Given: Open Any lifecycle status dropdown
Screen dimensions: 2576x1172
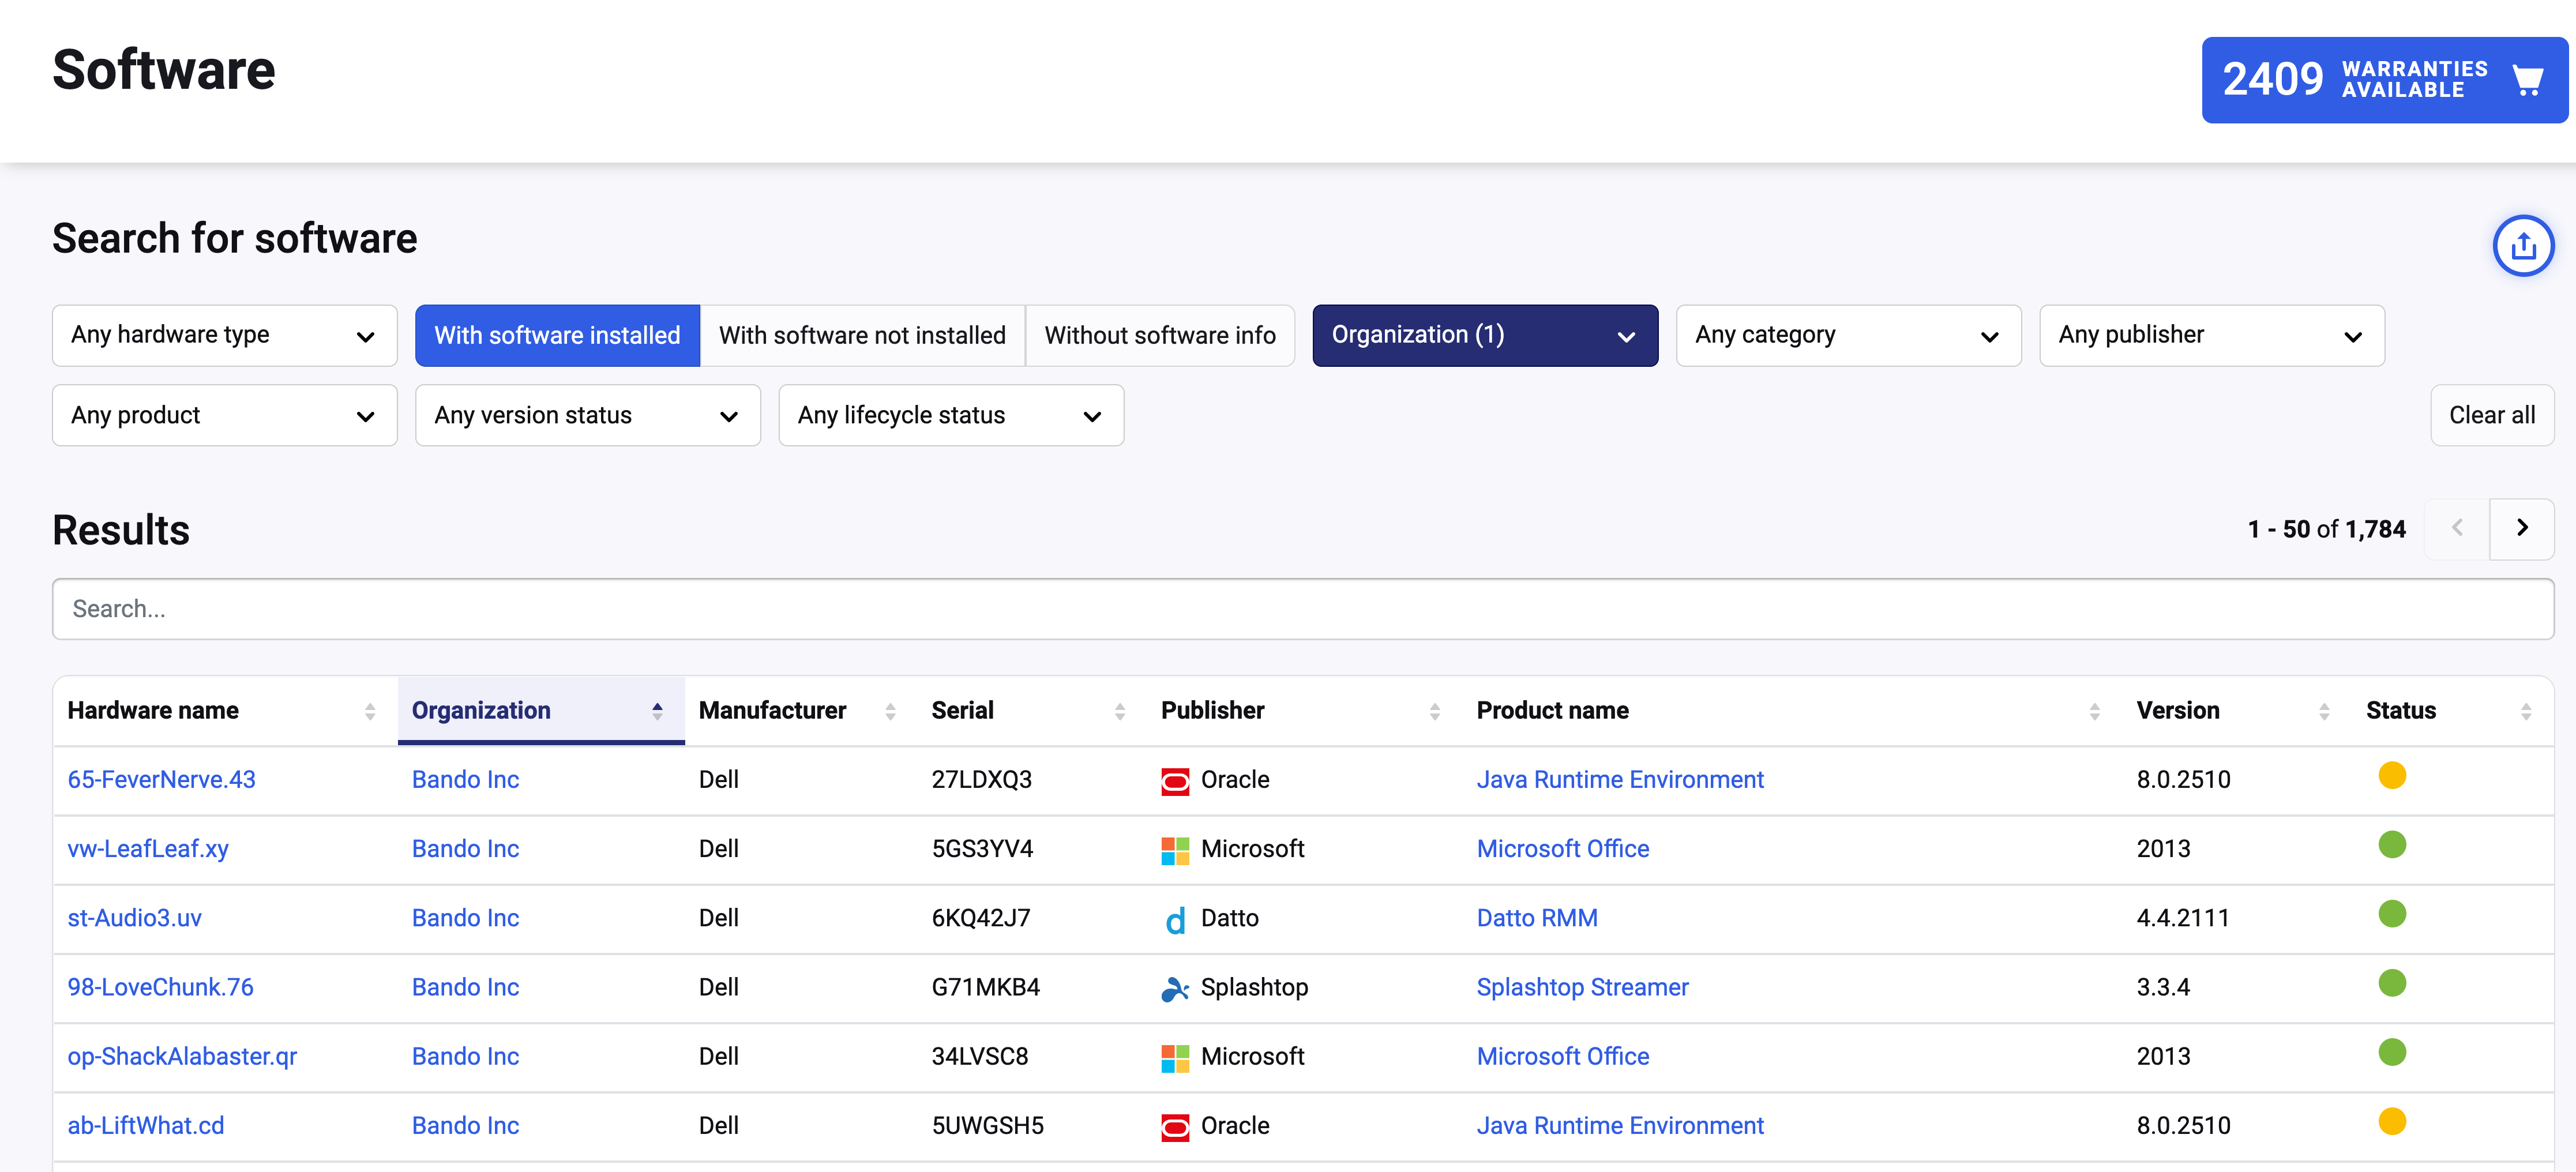Looking at the screenshot, I should point(951,415).
